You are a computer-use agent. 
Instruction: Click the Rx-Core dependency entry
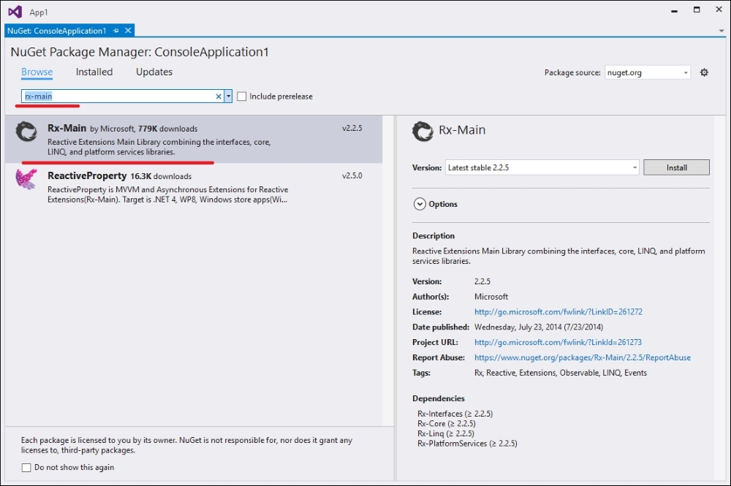447,424
